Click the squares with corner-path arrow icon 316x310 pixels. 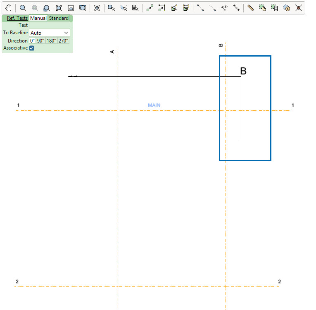pos(162,8)
